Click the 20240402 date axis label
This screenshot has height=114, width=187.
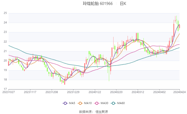(x=159, y=92)
